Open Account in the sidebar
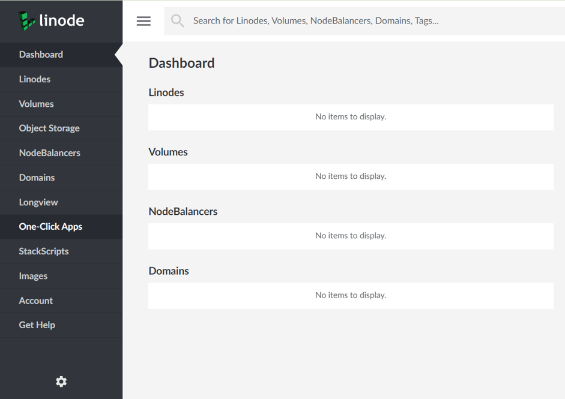 (61, 301)
